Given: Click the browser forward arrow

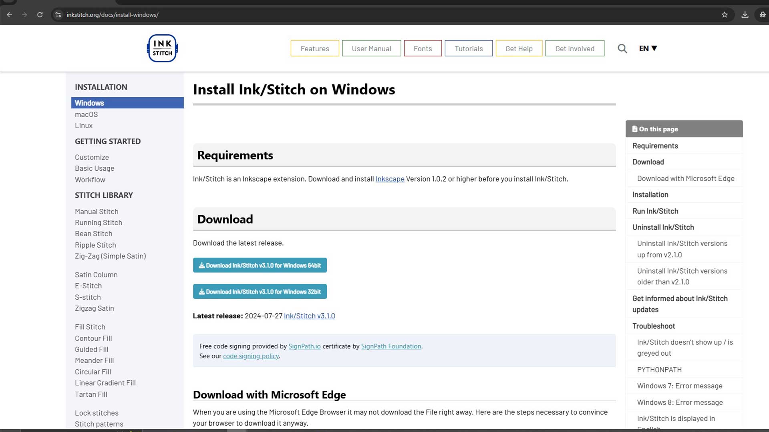Looking at the screenshot, I should 24,15.
